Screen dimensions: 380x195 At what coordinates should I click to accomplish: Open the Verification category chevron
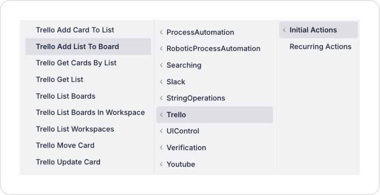[162, 148]
